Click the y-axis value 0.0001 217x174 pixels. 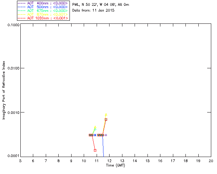pos(14,156)
